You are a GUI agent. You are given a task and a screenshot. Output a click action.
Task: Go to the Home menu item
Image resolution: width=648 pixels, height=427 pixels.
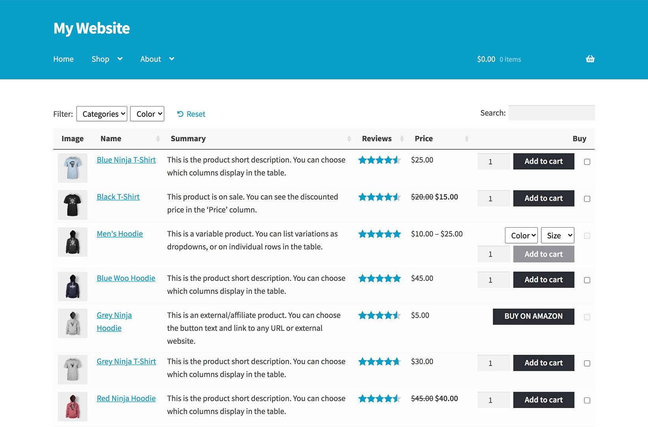click(x=63, y=59)
